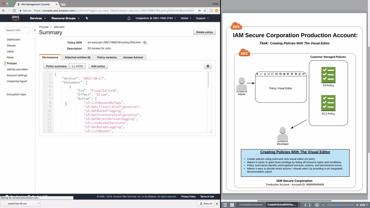Go to previous page arrow in diagram app
Image resolution: width=370 pixels, height=208 pixels.
coord(305,205)
